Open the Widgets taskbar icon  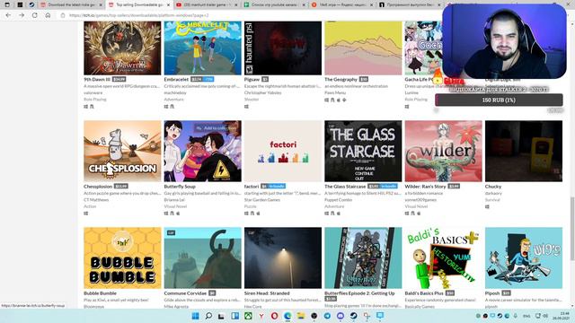[x=235, y=316]
